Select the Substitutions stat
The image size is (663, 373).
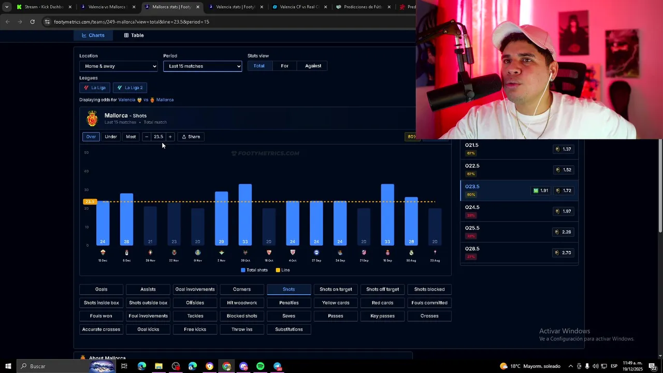pos(289,329)
